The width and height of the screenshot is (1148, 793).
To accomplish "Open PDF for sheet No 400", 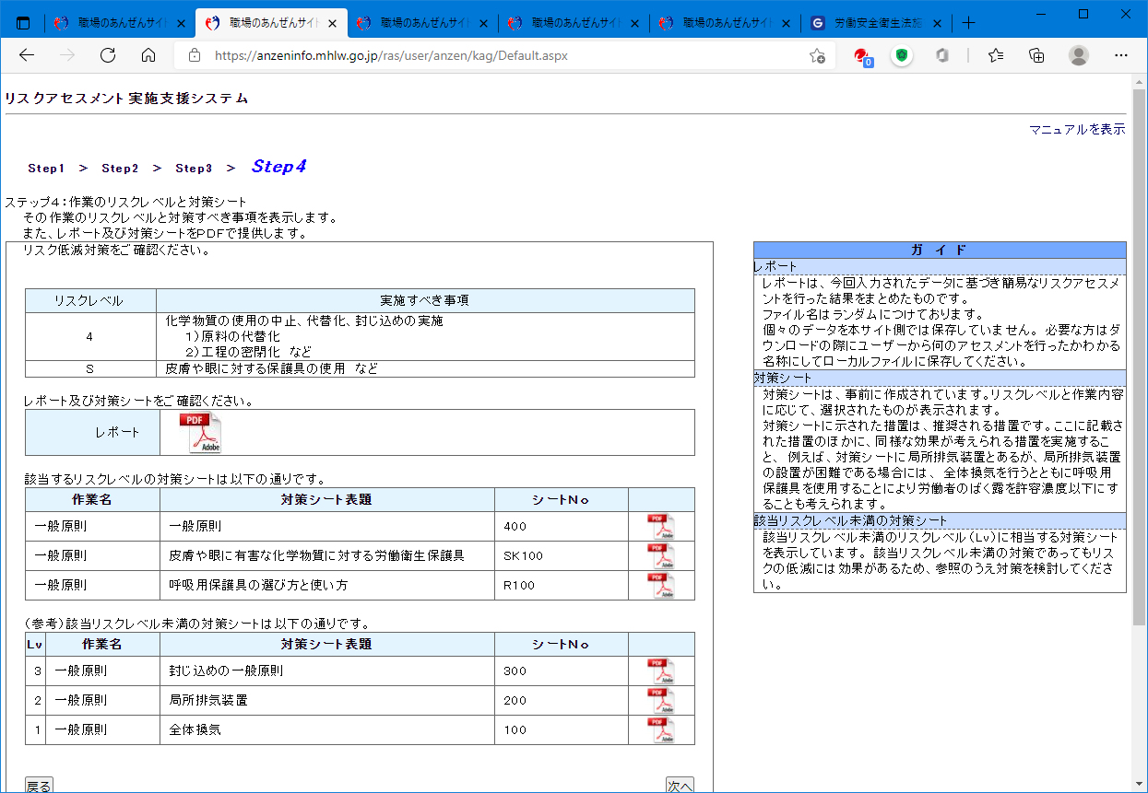I will 660,527.
